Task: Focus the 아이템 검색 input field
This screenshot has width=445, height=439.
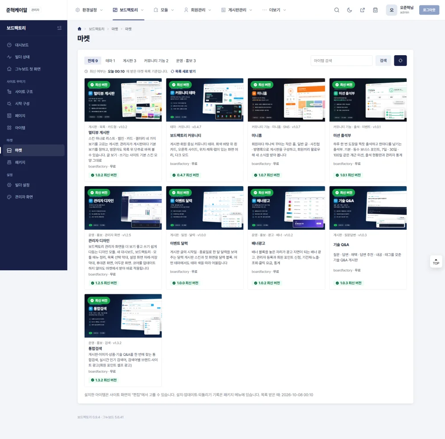Action: click(x=341, y=61)
